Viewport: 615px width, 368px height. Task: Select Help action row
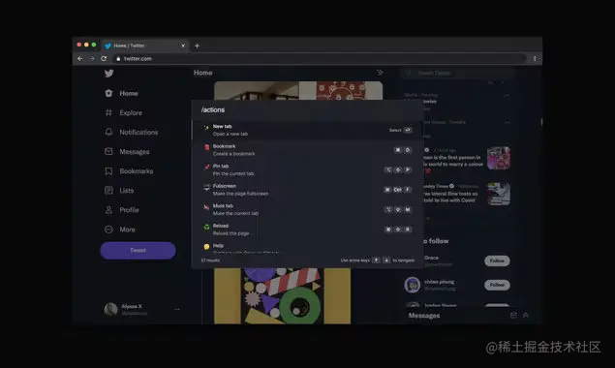(308, 247)
